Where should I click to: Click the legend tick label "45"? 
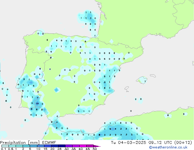click(x=88, y=149)
